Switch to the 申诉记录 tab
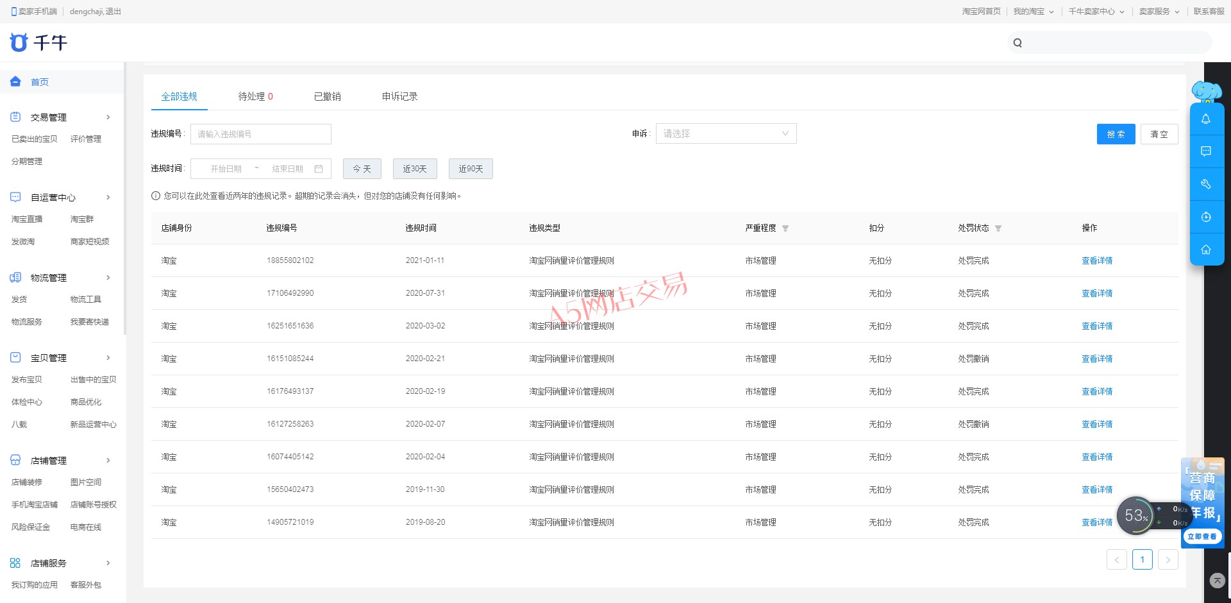This screenshot has width=1231, height=603. click(400, 96)
